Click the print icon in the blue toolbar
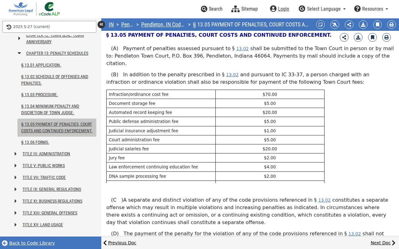This screenshot has height=249, width=399. click(x=392, y=25)
